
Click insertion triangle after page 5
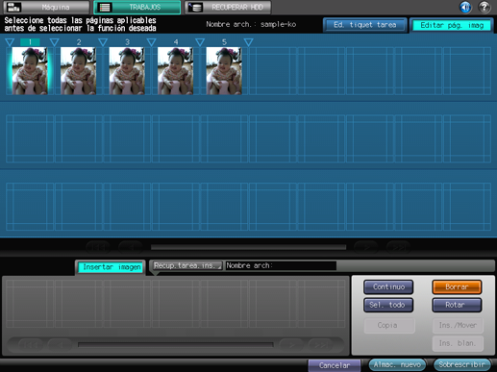[248, 42]
